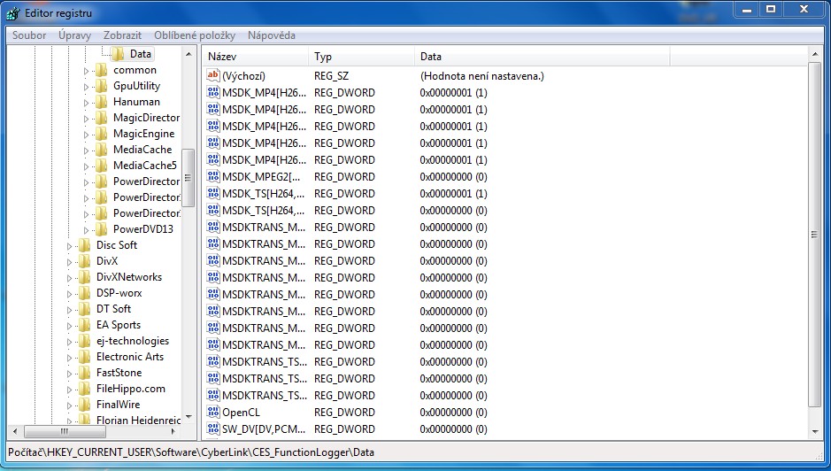Click the MediaCache5 folder icon
Screen dimensions: 831x471
click(x=101, y=166)
